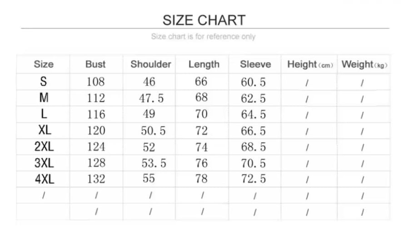Screen dimensions: 409x229
Task: Click sleeve value 72.5
Action: [x=253, y=179]
